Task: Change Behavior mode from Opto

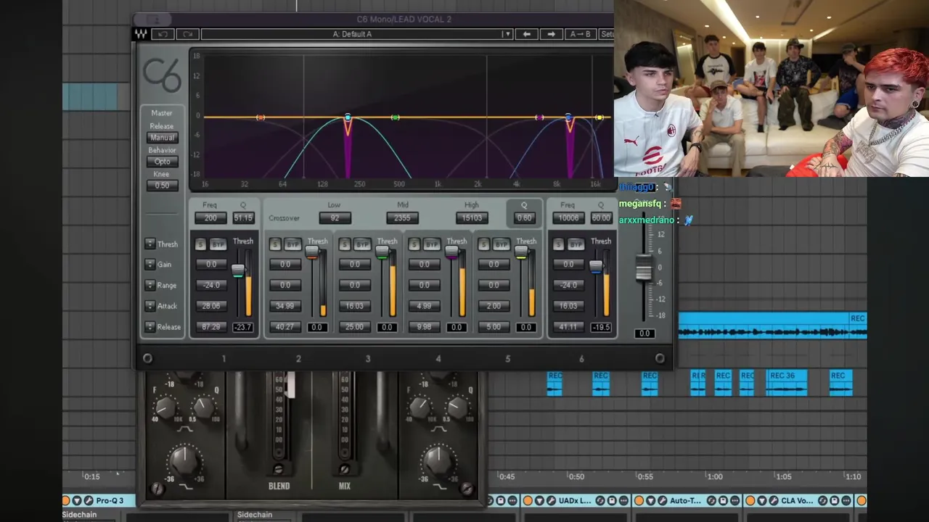Action: click(x=162, y=162)
